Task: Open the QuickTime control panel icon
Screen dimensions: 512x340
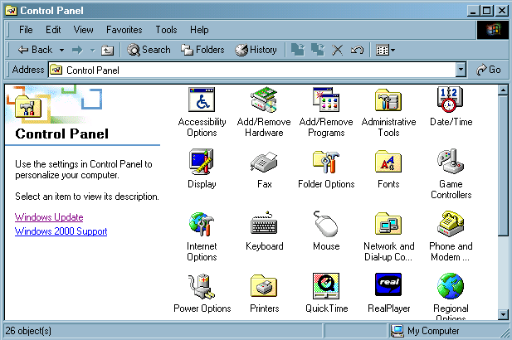Action: coord(326,286)
